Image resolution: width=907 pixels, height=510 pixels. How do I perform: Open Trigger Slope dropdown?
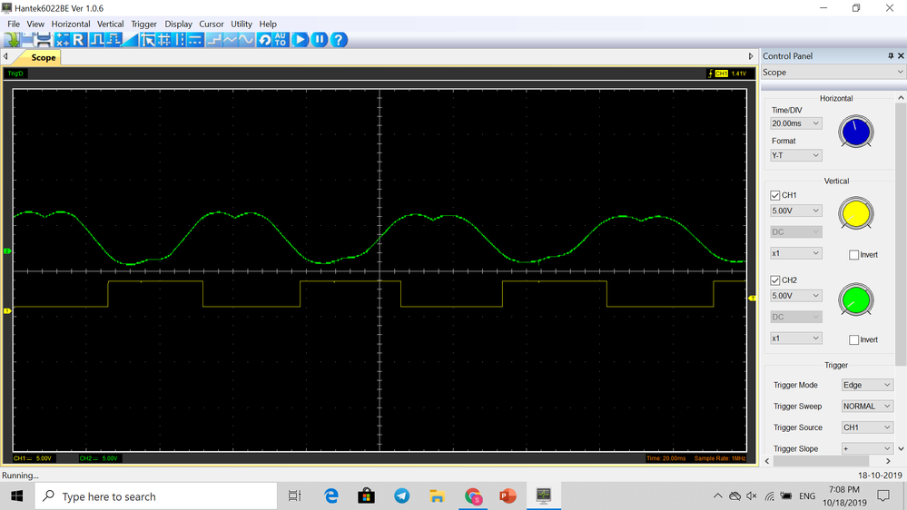867,448
